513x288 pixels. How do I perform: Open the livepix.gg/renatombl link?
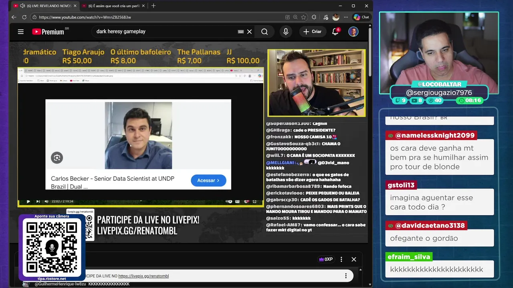click(143, 276)
